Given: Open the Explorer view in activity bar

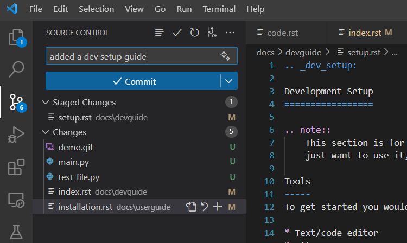Looking at the screenshot, I should [16, 37].
